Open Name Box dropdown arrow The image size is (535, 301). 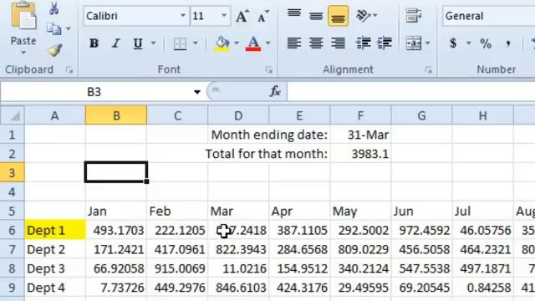[x=197, y=92]
